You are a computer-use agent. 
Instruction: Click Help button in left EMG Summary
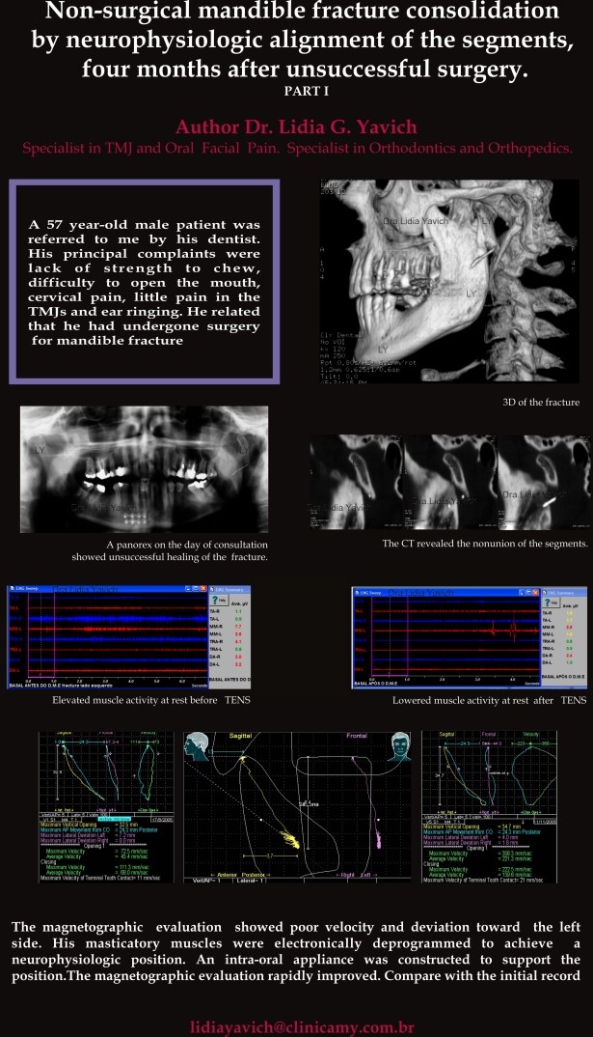218,599
